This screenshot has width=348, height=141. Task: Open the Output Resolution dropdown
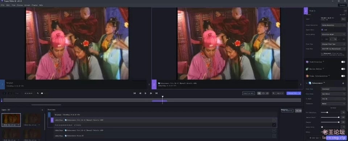(333, 25)
